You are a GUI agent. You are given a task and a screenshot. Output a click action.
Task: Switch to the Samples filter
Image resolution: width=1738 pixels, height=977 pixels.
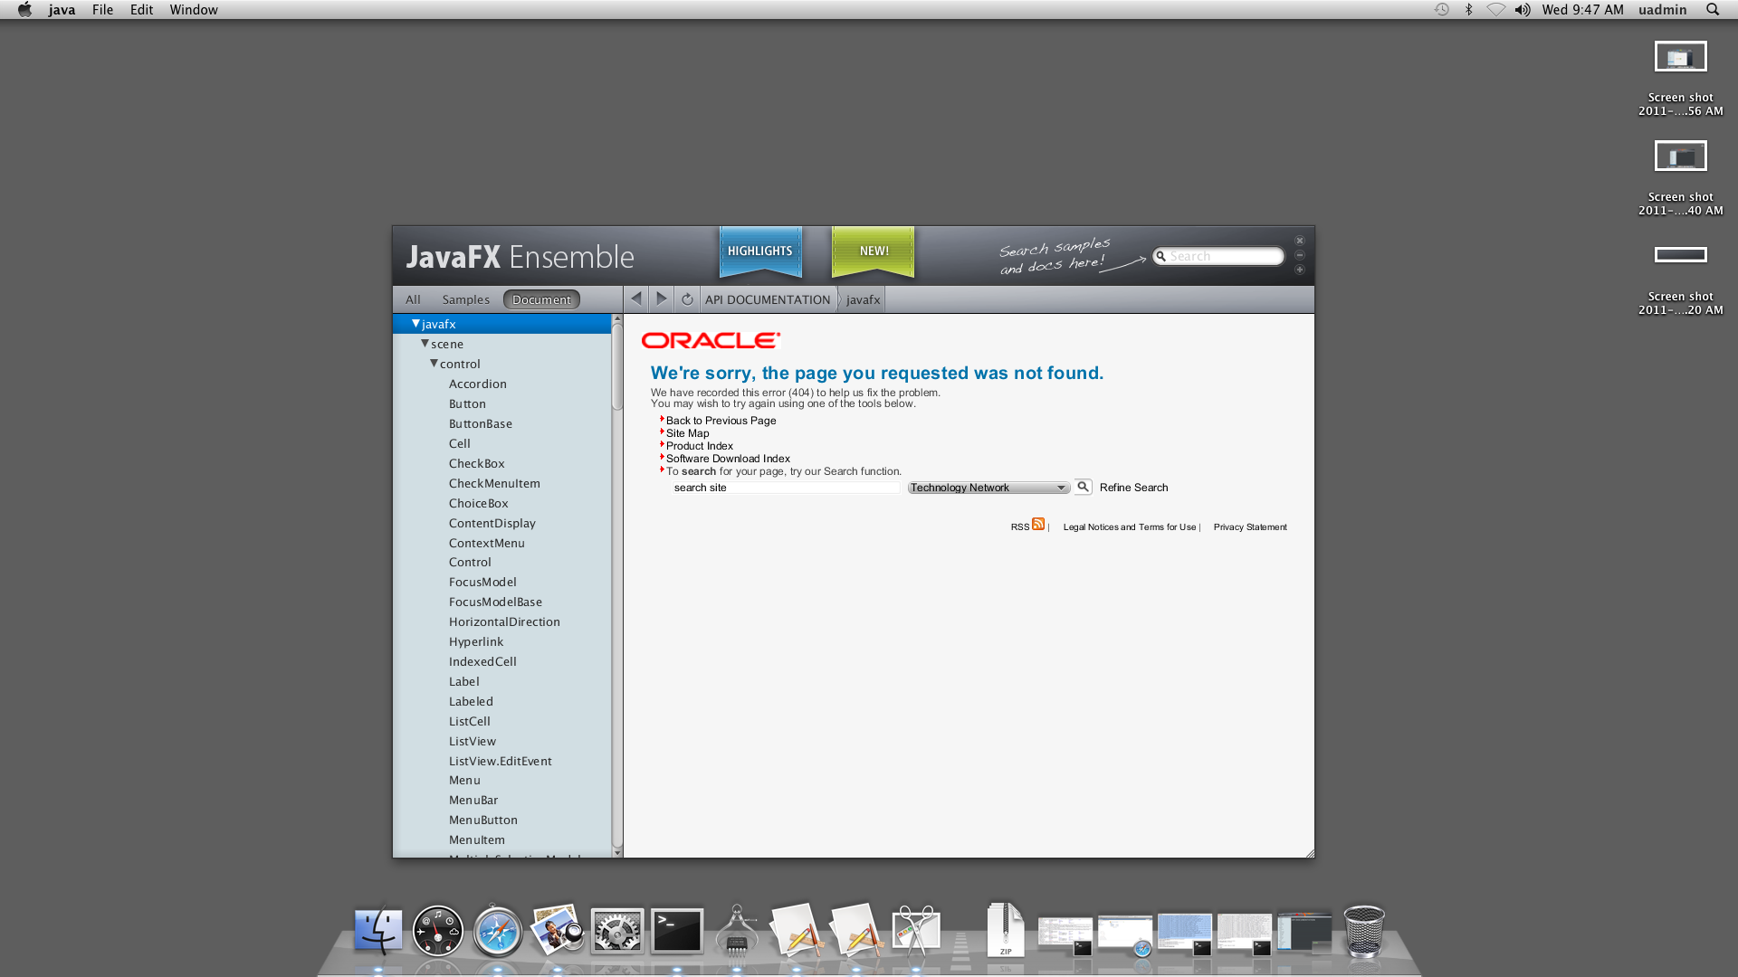click(x=465, y=299)
